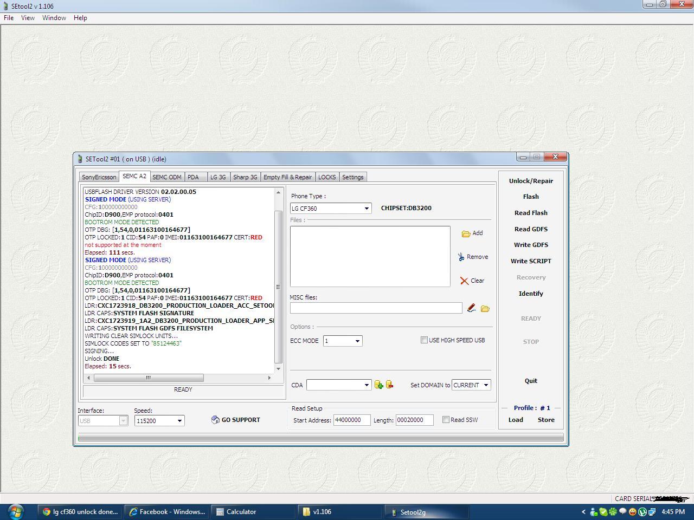
Task: Enable USE HIGH SPEED USB checkbox
Action: pos(424,340)
